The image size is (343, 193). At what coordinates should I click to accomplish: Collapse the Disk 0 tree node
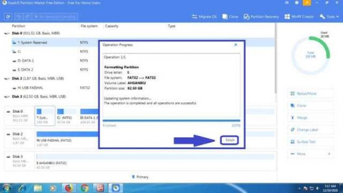coord(7,33)
